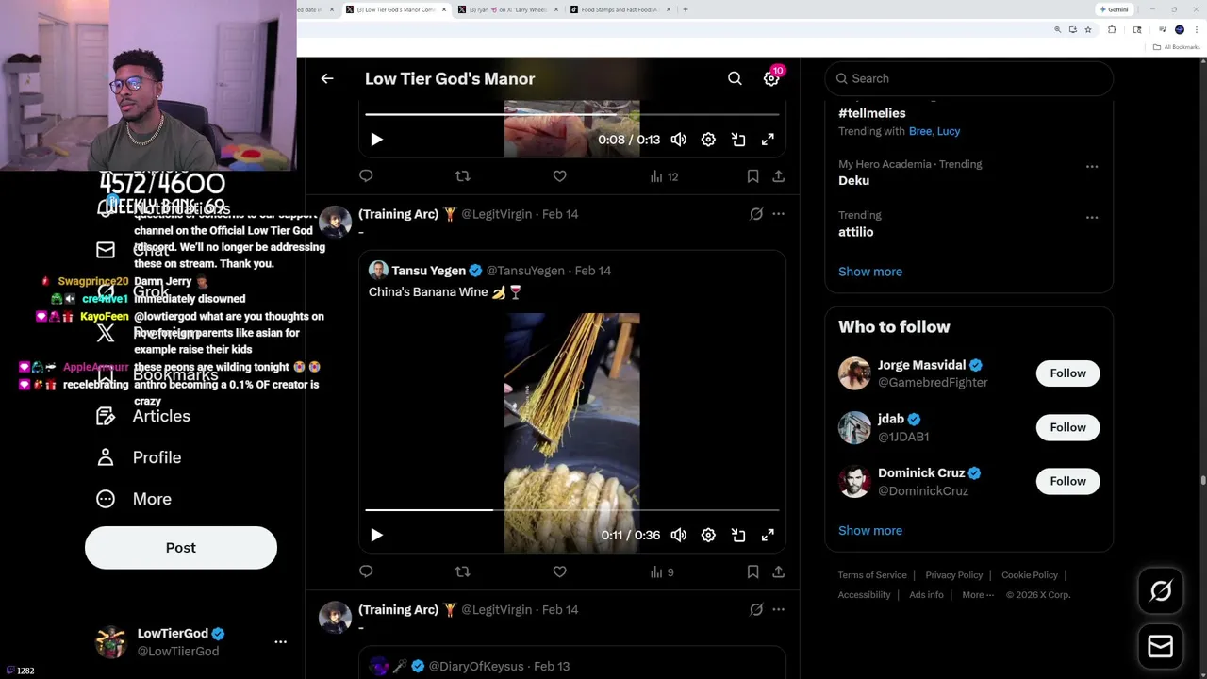Click the X search input field

(x=969, y=78)
